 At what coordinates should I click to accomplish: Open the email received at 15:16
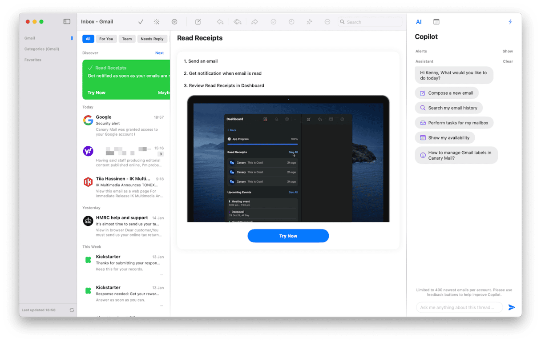point(124,157)
